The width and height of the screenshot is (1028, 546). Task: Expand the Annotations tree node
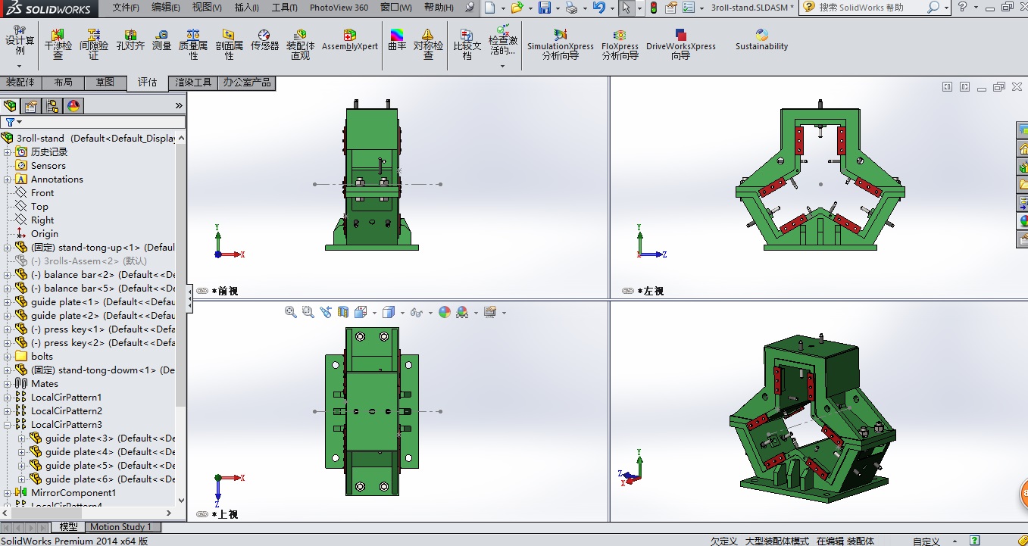tap(8, 179)
